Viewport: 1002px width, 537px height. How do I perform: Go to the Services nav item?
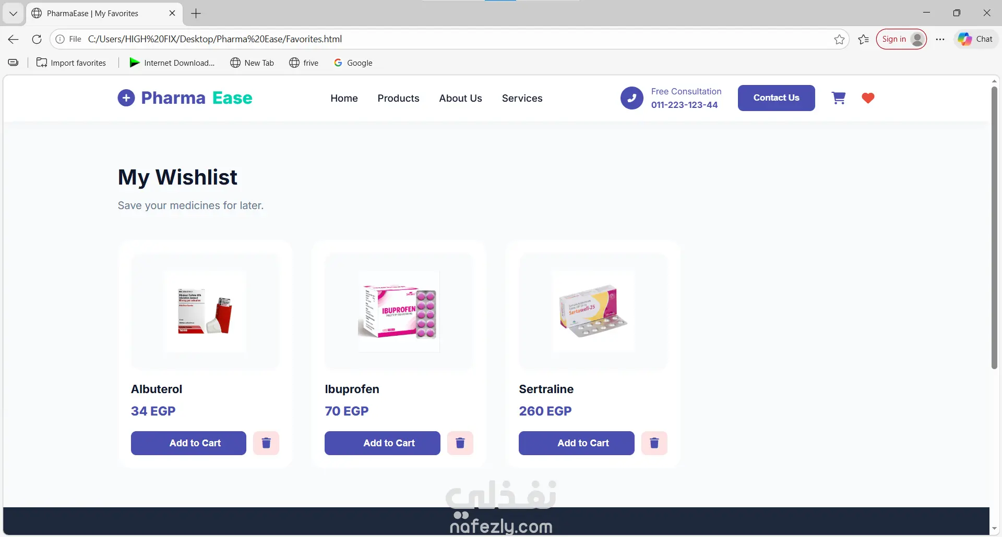[522, 98]
